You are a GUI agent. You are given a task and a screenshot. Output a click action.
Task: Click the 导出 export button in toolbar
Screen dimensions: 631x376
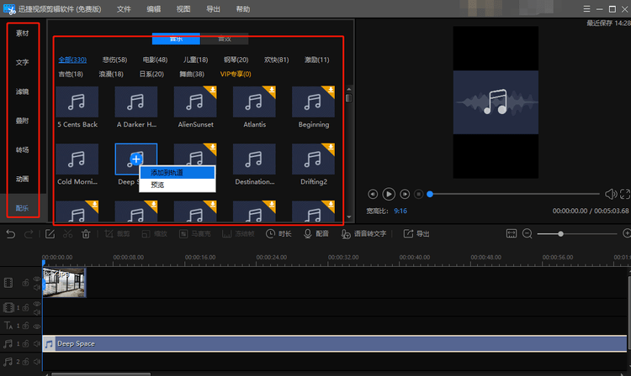[x=416, y=233]
